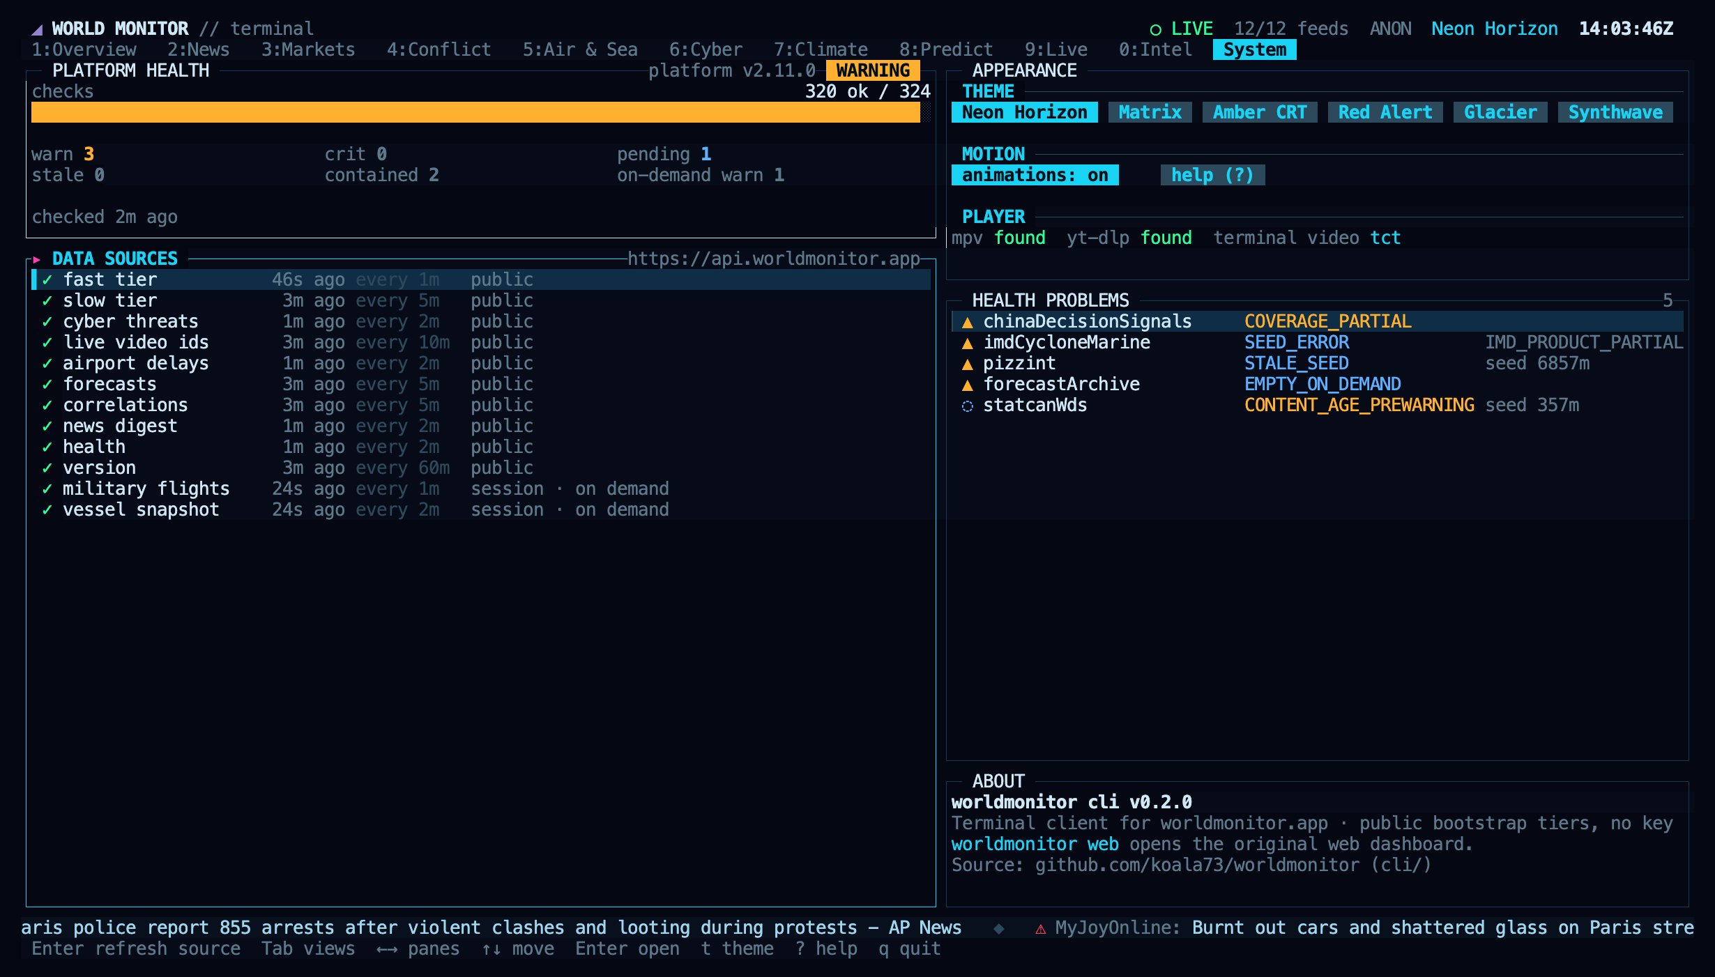Viewport: 1715px width, 977px height.
Task: Toggle animations on switch
Action: click(1035, 175)
